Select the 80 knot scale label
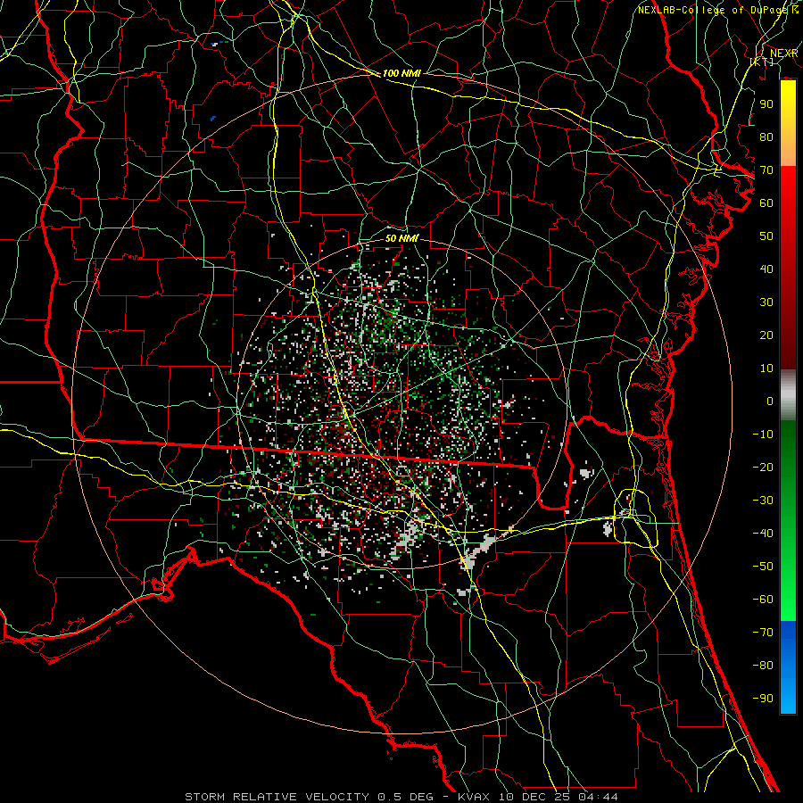 click(x=766, y=137)
